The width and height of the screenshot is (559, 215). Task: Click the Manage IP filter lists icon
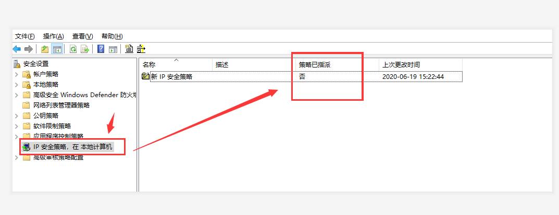pos(141,49)
